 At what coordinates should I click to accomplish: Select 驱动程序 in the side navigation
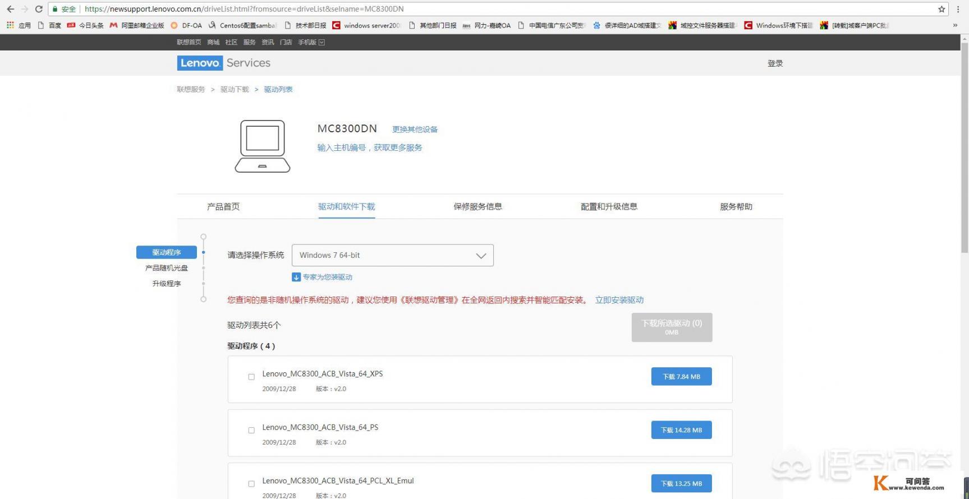(167, 252)
